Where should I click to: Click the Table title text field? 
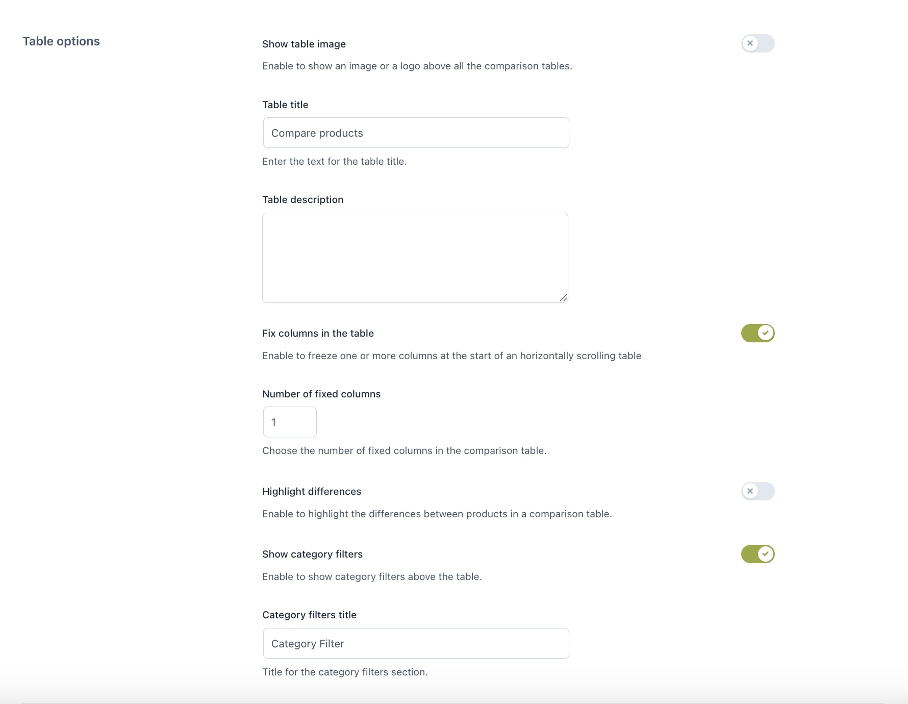(x=416, y=133)
